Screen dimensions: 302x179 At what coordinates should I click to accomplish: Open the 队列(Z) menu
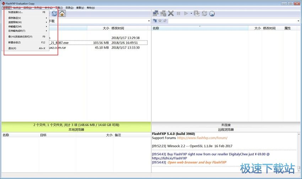click(x=38, y=8)
